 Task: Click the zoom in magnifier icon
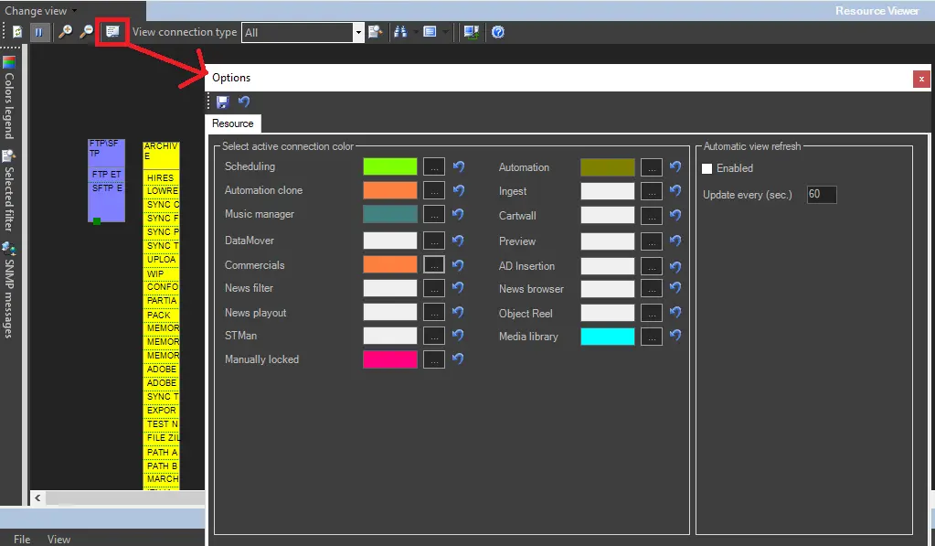[x=65, y=32]
